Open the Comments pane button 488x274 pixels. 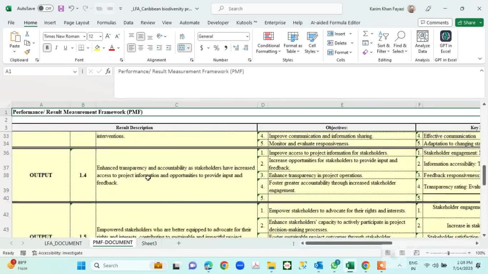tap(435, 22)
